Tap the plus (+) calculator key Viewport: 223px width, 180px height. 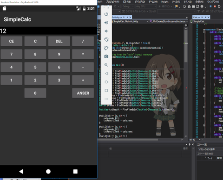point(83,80)
